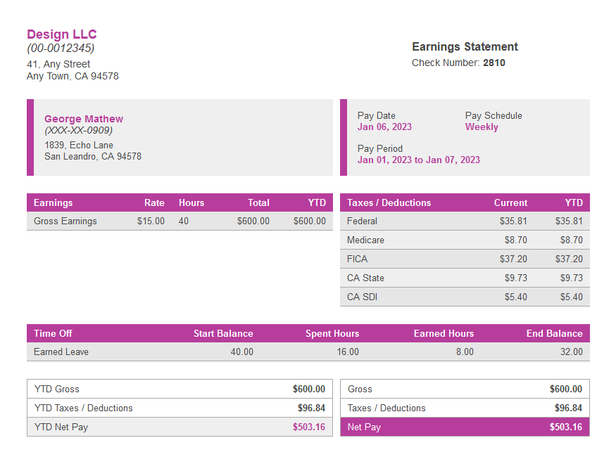Click check number 2810

coord(493,63)
